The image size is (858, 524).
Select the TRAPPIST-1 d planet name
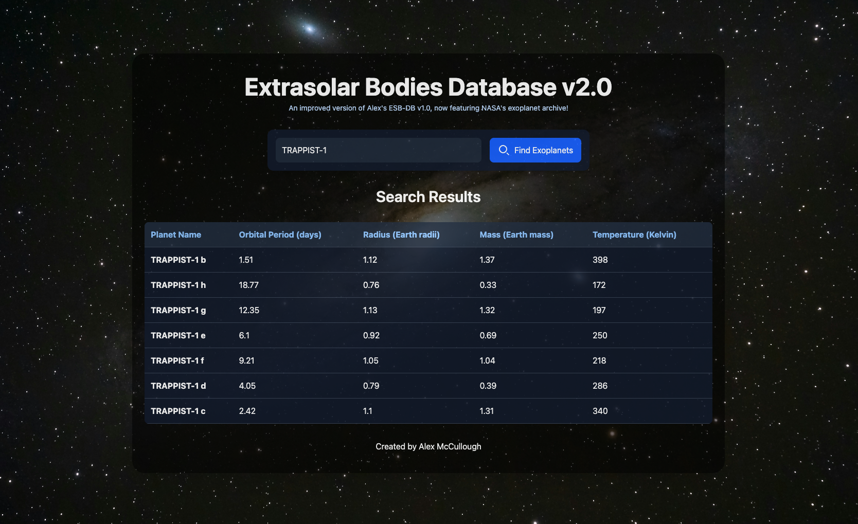[178, 386]
